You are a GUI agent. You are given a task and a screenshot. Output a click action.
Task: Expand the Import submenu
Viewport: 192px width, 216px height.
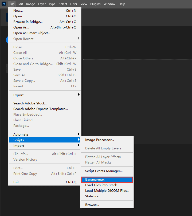pyautogui.click(x=45, y=145)
